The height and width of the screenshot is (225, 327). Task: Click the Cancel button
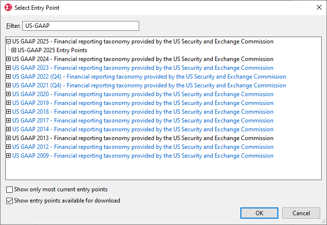[x=301, y=213]
